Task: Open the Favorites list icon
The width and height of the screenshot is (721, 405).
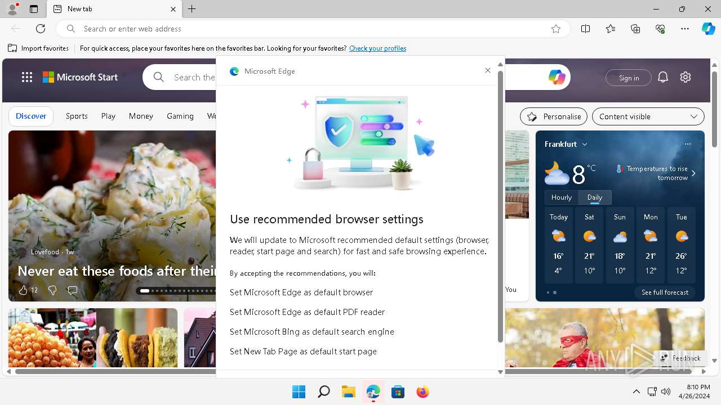Action: (611, 29)
